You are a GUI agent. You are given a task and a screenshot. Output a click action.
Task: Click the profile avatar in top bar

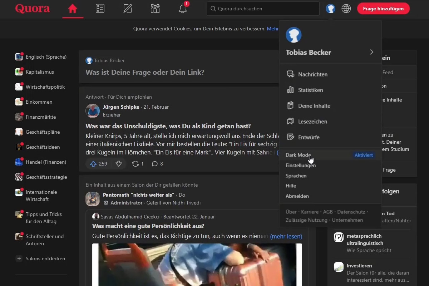pyautogui.click(x=331, y=9)
